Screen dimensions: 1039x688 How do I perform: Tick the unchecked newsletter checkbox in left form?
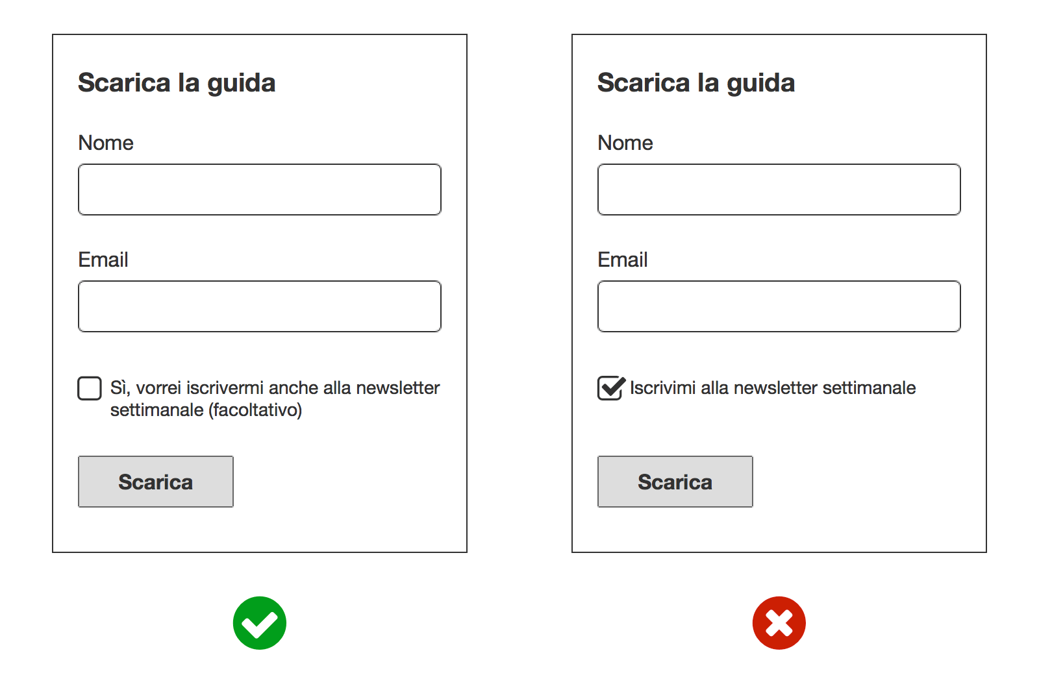tap(90, 388)
